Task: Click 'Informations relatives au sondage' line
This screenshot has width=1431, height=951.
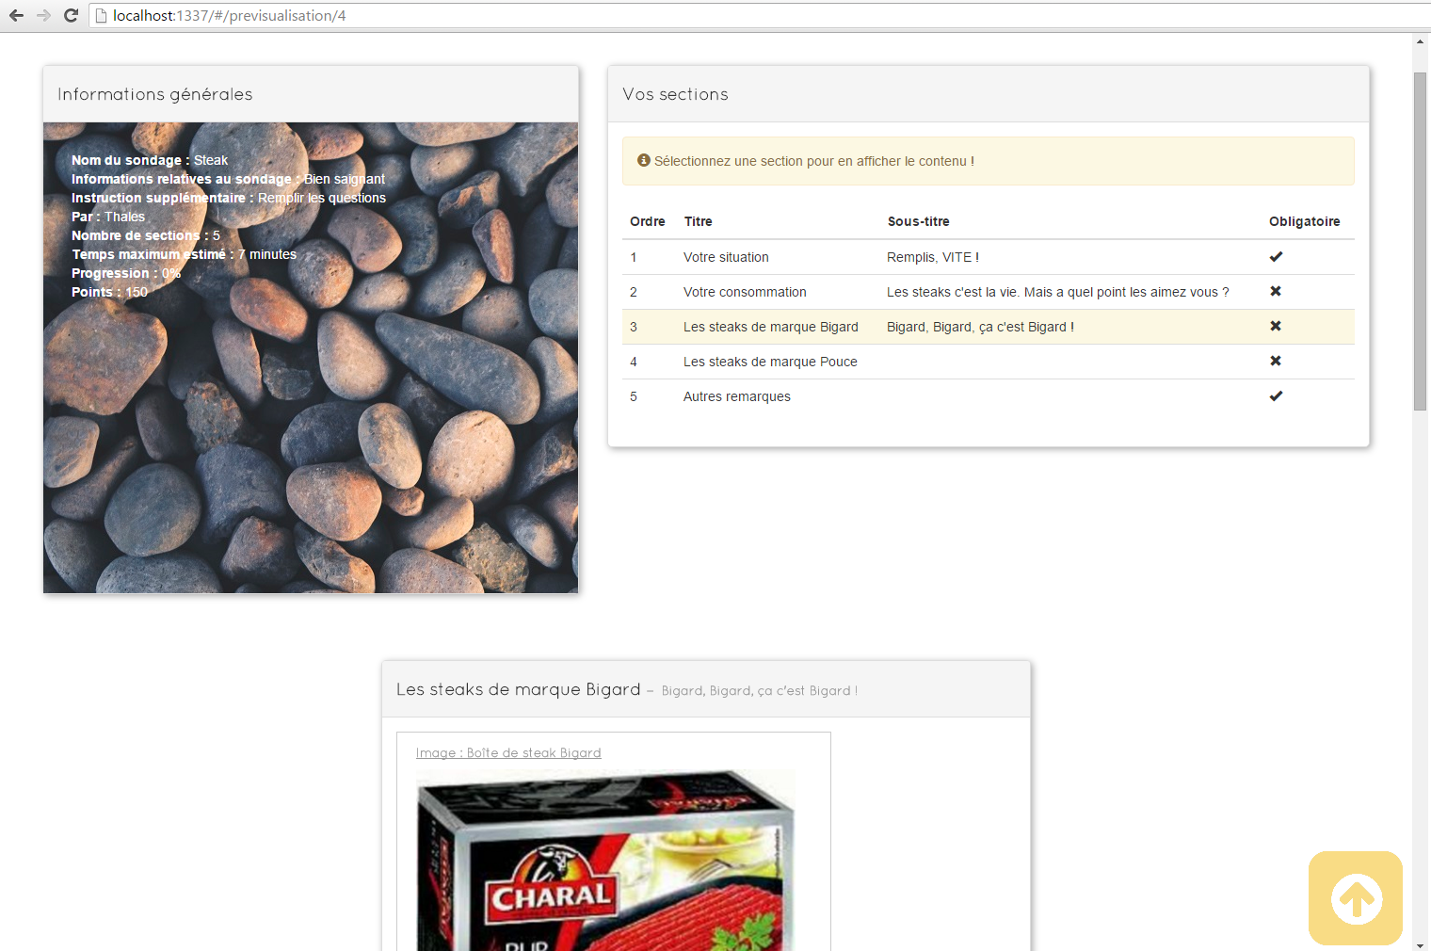Action: click(228, 179)
